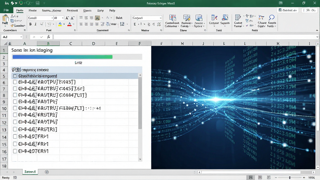Click the fx insert function icon

click(48, 37)
